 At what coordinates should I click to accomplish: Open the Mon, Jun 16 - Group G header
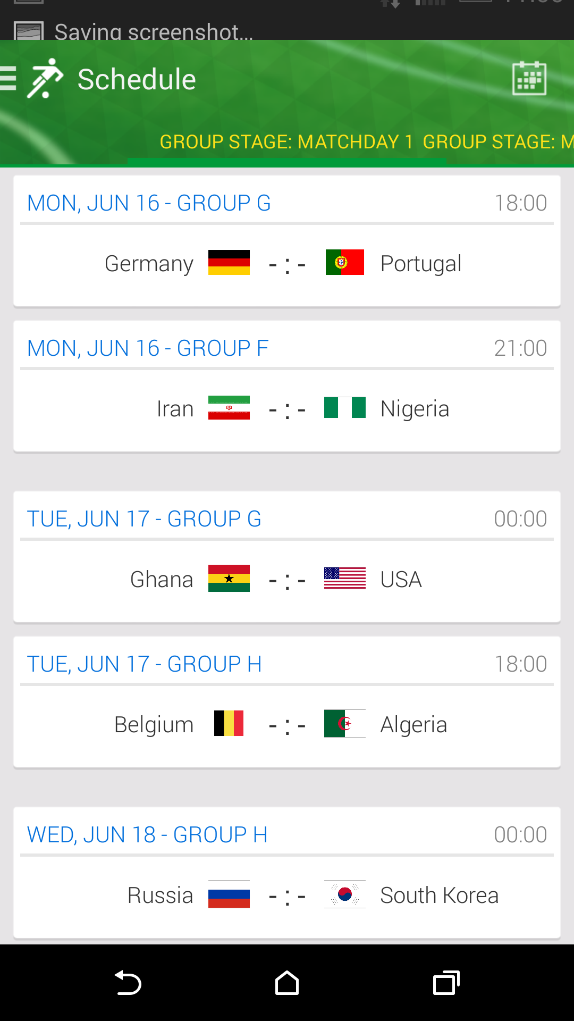[149, 203]
